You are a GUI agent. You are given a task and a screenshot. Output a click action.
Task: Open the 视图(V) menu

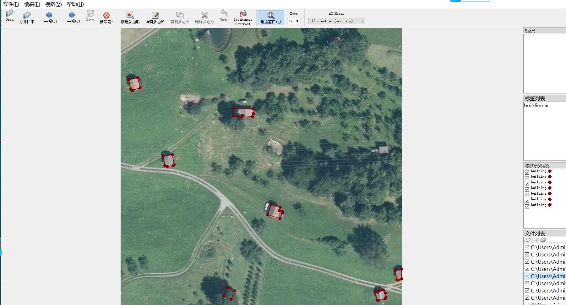pos(53,4)
